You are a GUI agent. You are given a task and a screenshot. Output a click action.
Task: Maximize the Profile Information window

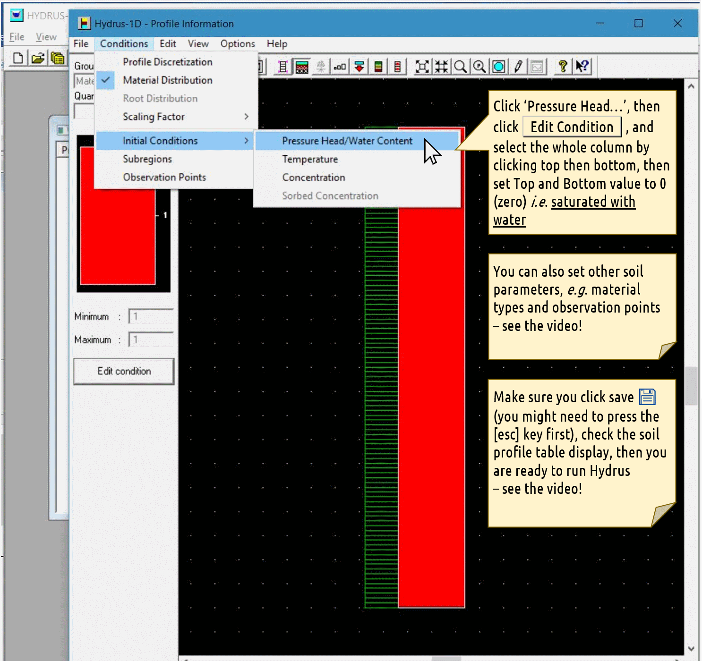(x=639, y=23)
